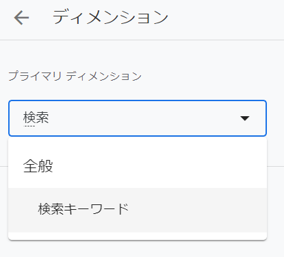This screenshot has height=257, width=284.
Task: Select the 検索キーワード option
Action: (138, 210)
